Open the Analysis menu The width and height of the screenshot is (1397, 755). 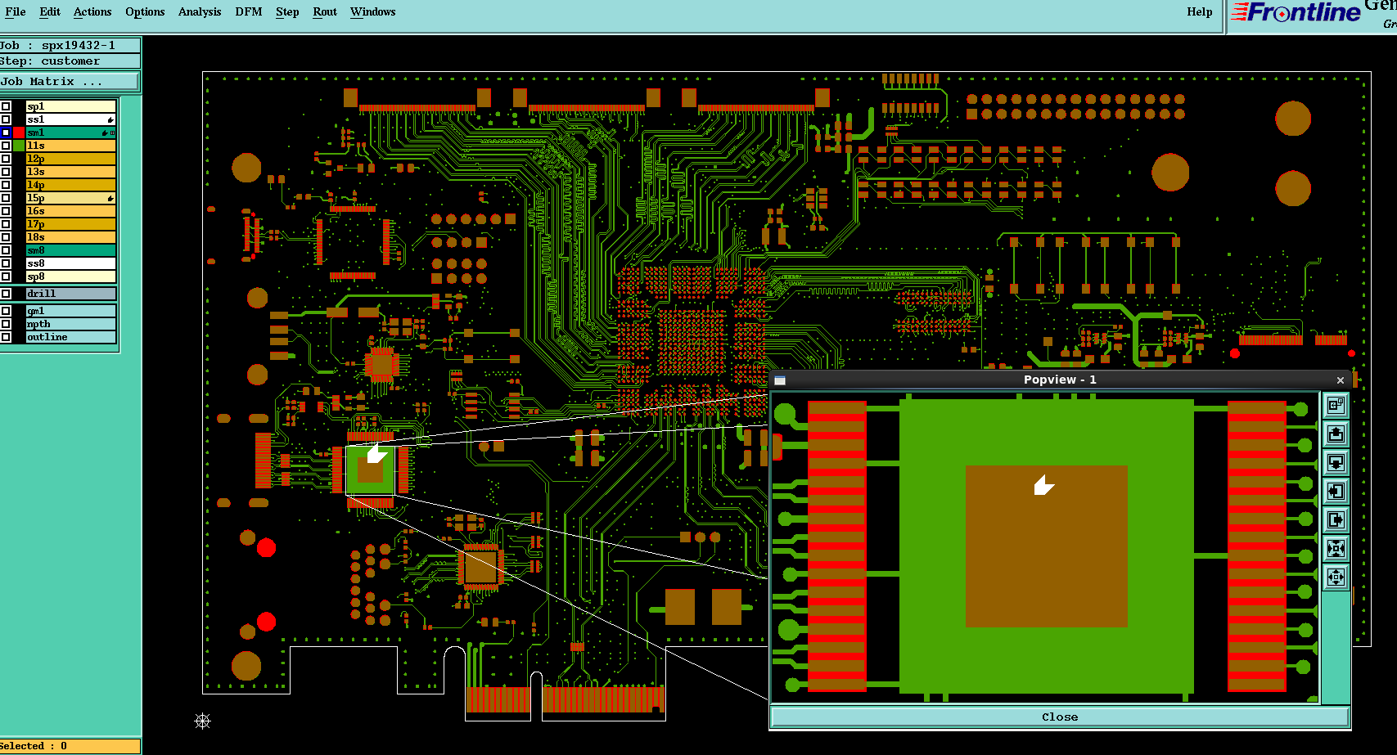click(200, 11)
